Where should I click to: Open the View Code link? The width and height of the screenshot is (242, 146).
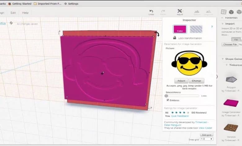pyautogui.click(x=205, y=128)
